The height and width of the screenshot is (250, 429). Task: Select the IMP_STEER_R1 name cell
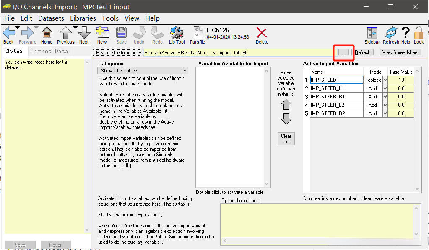click(336, 97)
